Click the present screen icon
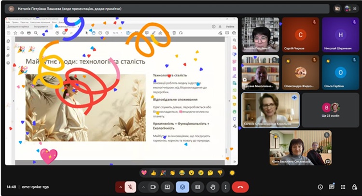 [x=167, y=187]
